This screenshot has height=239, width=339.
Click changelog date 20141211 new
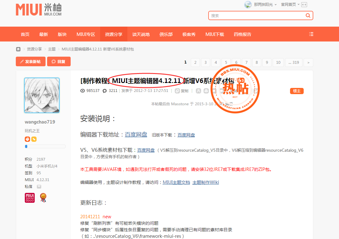(96, 216)
